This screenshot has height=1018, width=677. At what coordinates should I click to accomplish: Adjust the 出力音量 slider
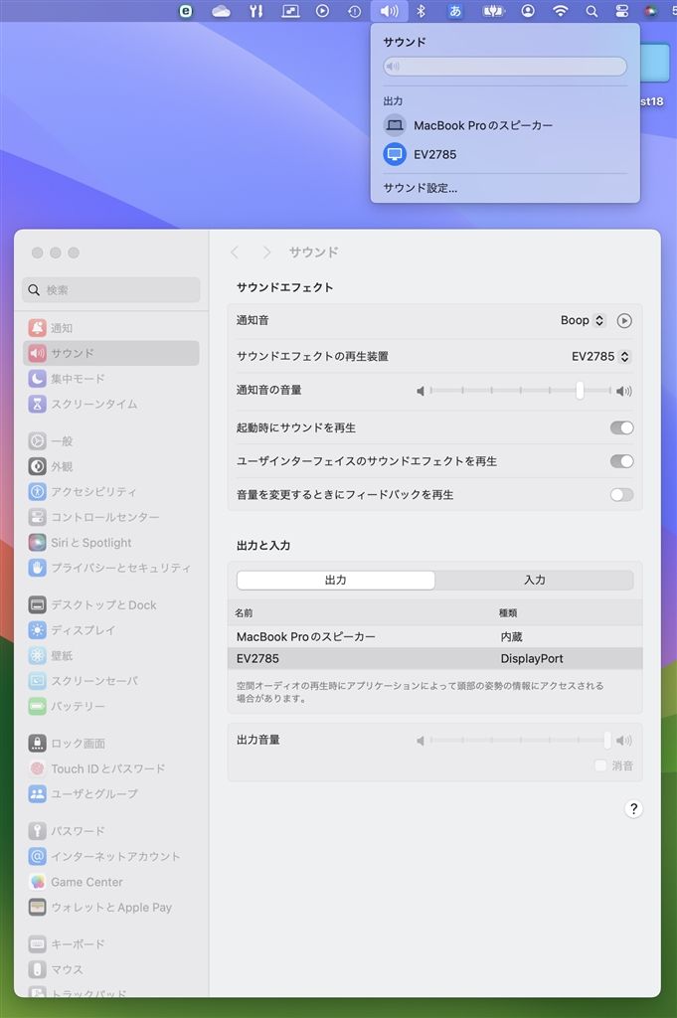[523, 740]
